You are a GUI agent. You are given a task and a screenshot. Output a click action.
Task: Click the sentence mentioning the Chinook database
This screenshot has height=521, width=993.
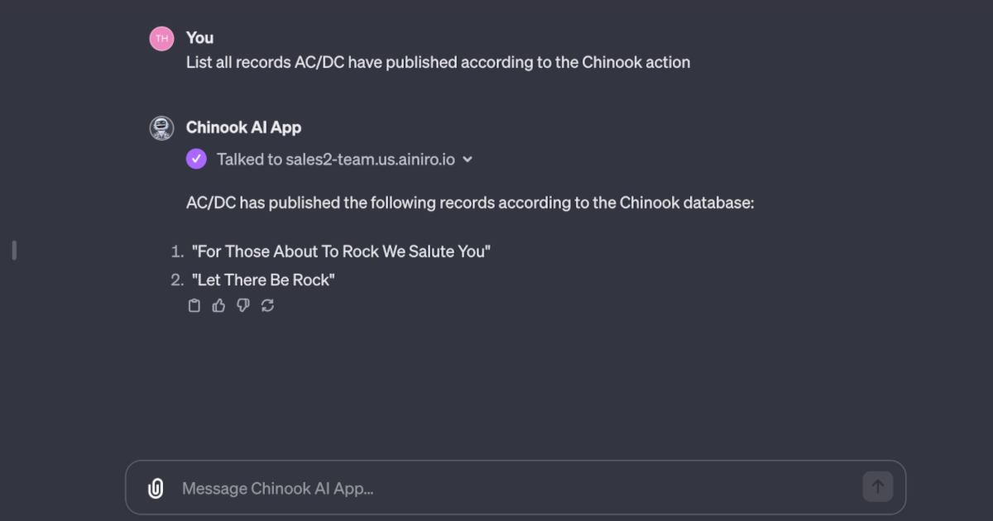pyautogui.click(x=470, y=203)
